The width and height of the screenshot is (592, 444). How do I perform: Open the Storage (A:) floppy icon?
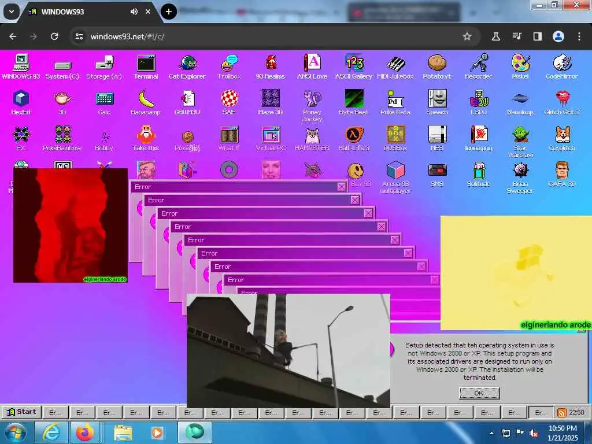coord(104,67)
